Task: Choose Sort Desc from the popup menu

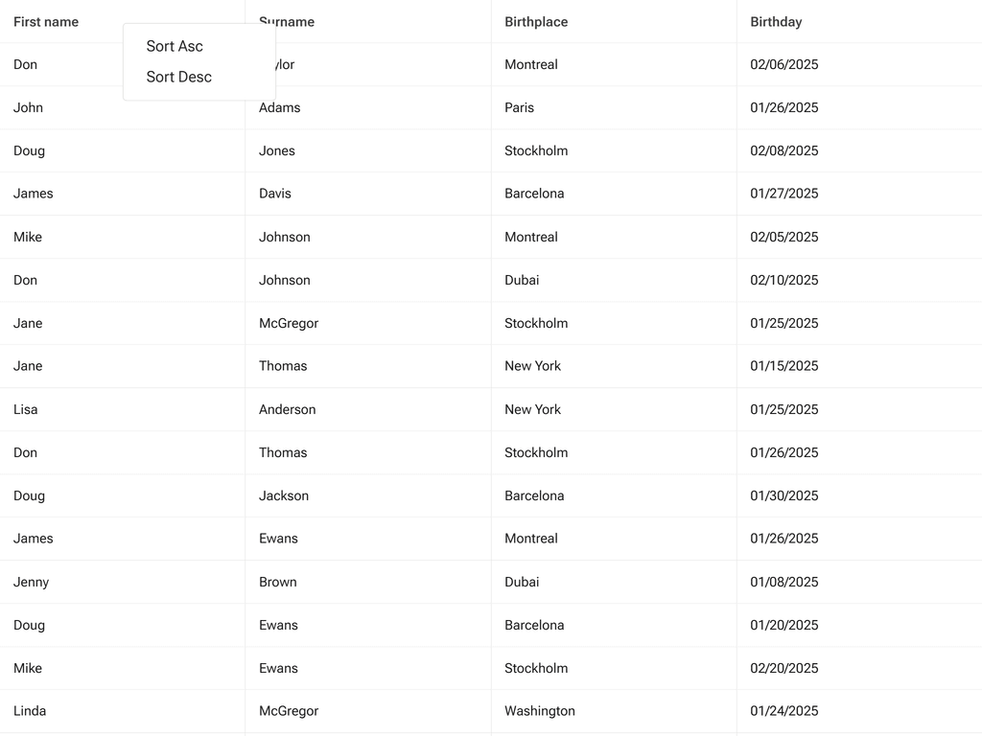Action: coord(179,77)
